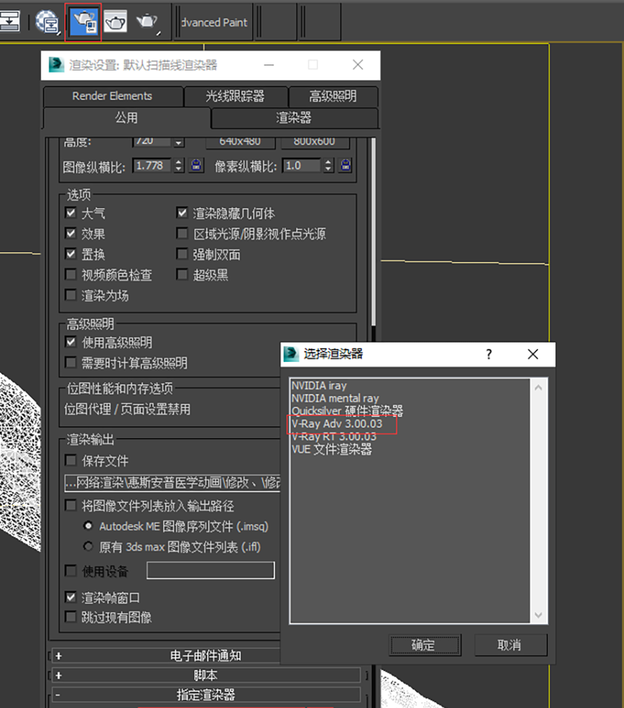The width and height of the screenshot is (624, 708).
Task: Open the Rendered Frame Window teapot icon
Action: coord(115,21)
